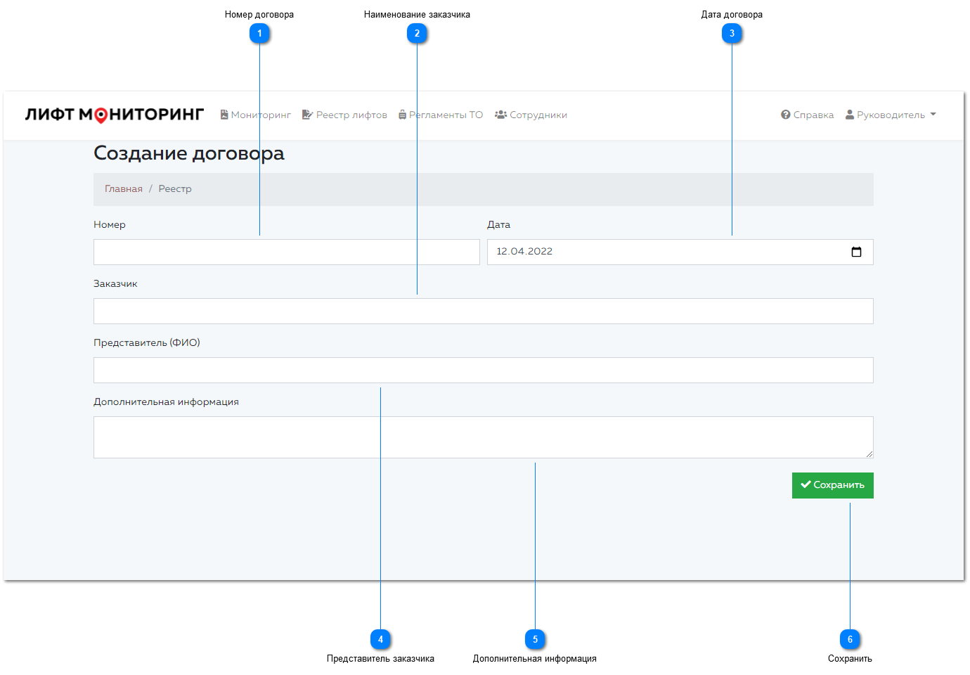Select the Дата field showing 12.04.2022

[680, 252]
